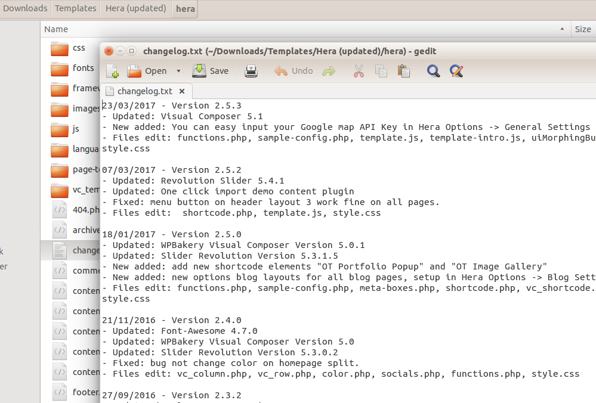Create a new document in gedit
Screen dimensions: 596x403
pyautogui.click(x=112, y=71)
